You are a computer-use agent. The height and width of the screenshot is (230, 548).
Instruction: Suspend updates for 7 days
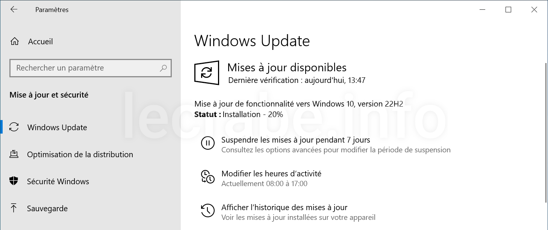[296, 140]
